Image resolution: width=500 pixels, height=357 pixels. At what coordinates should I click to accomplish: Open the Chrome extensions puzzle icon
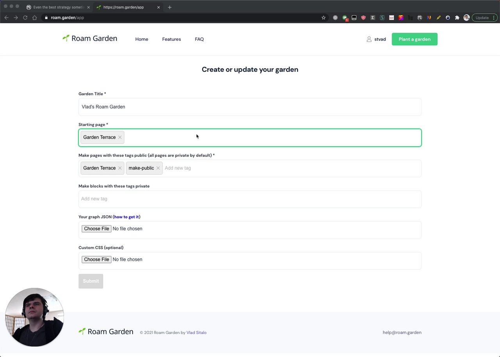[457, 18]
